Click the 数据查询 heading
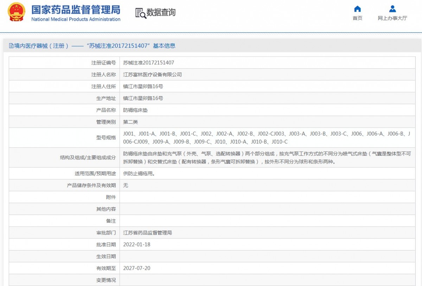The height and width of the screenshot is (286, 422). click(x=161, y=13)
